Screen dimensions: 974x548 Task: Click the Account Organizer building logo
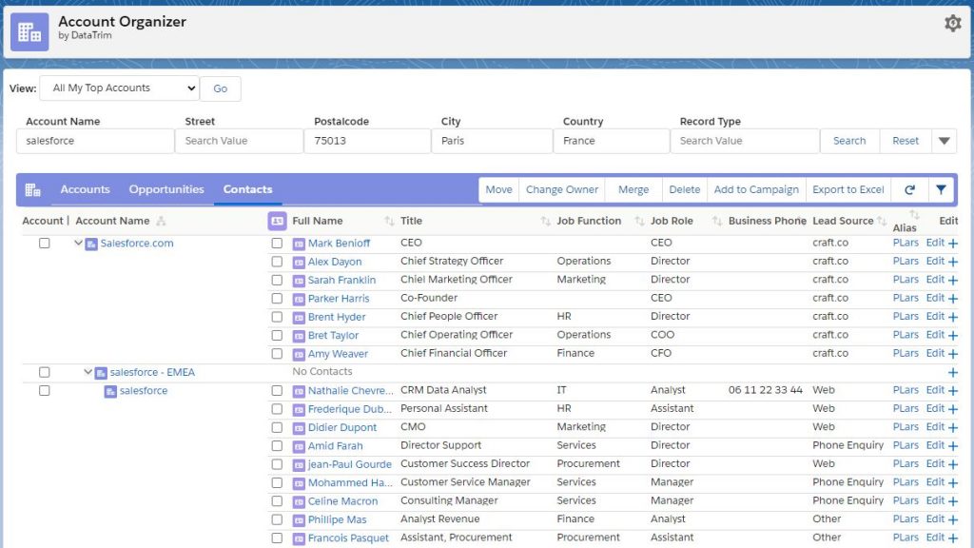29,31
